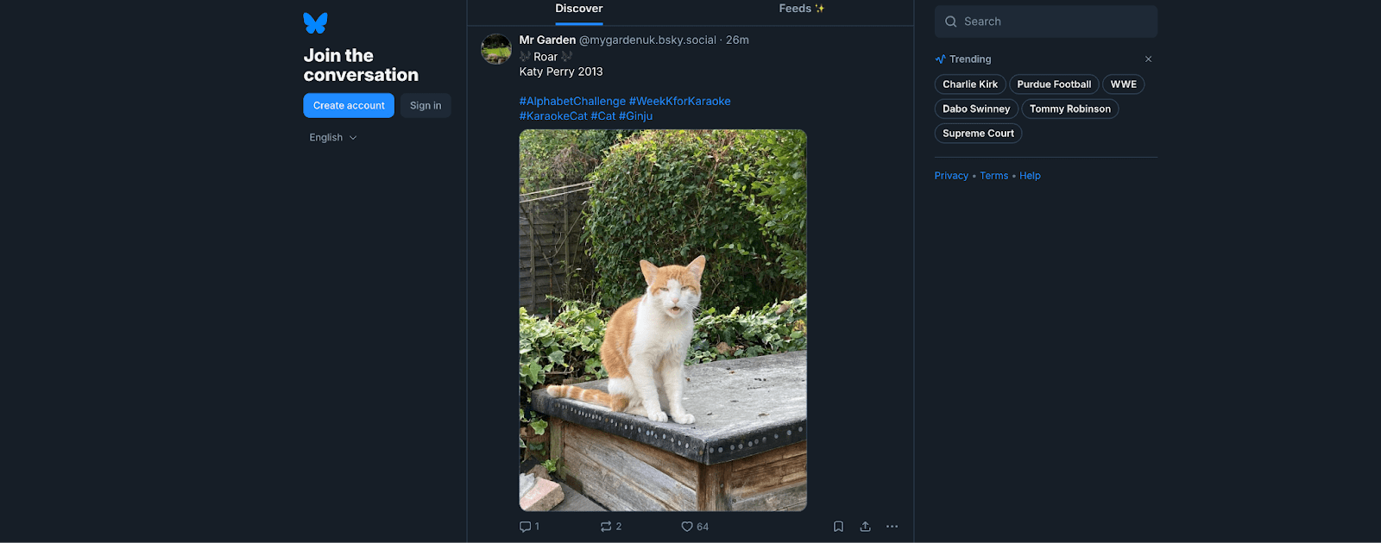Click the Sign in button
Image resolution: width=1381 pixels, height=543 pixels.
tap(426, 106)
